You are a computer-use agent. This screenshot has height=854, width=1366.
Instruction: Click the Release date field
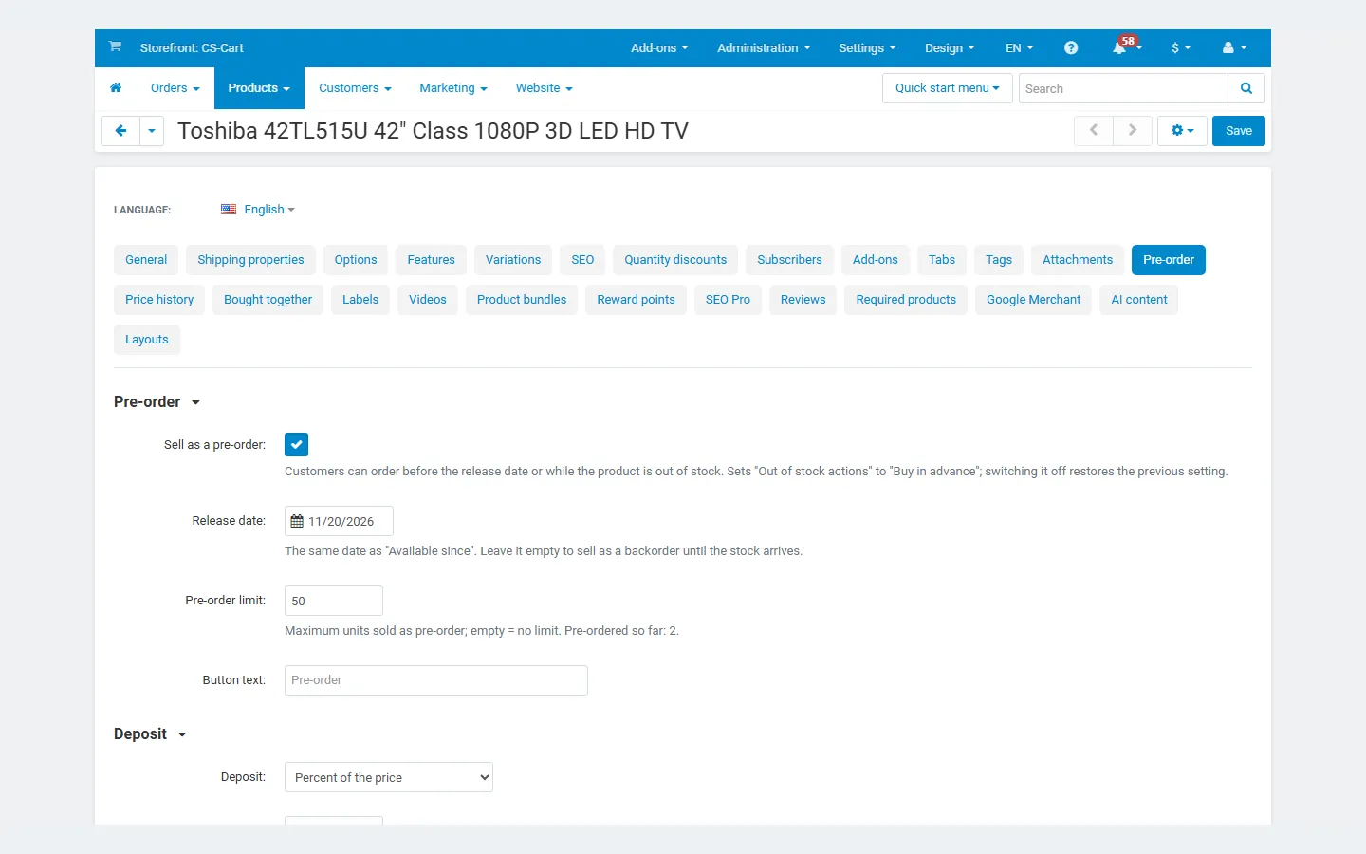[339, 521]
